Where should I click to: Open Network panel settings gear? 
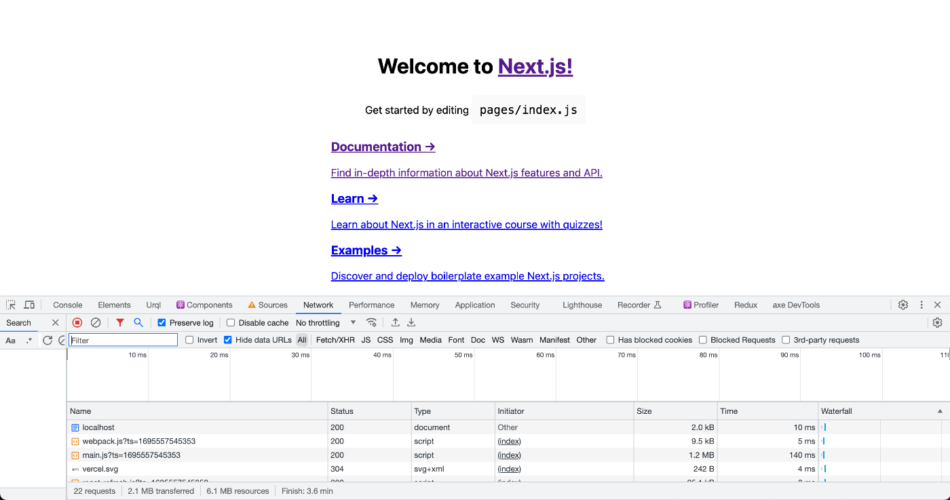click(938, 322)
